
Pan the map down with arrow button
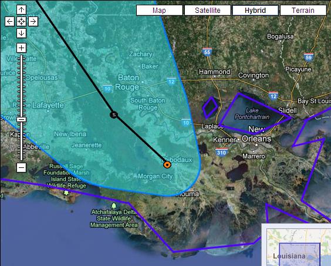point(21,33)
